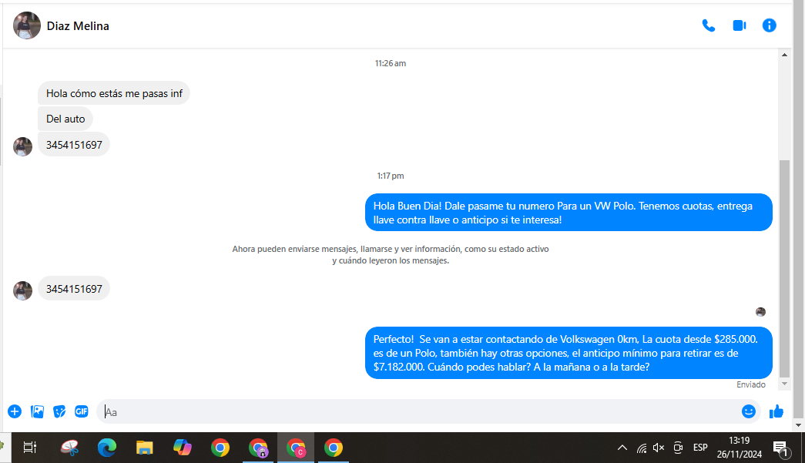Image resolution: width=805 pixels, height=463 pixels.
Task: Open the GIF picker
Action: point(82,411)
